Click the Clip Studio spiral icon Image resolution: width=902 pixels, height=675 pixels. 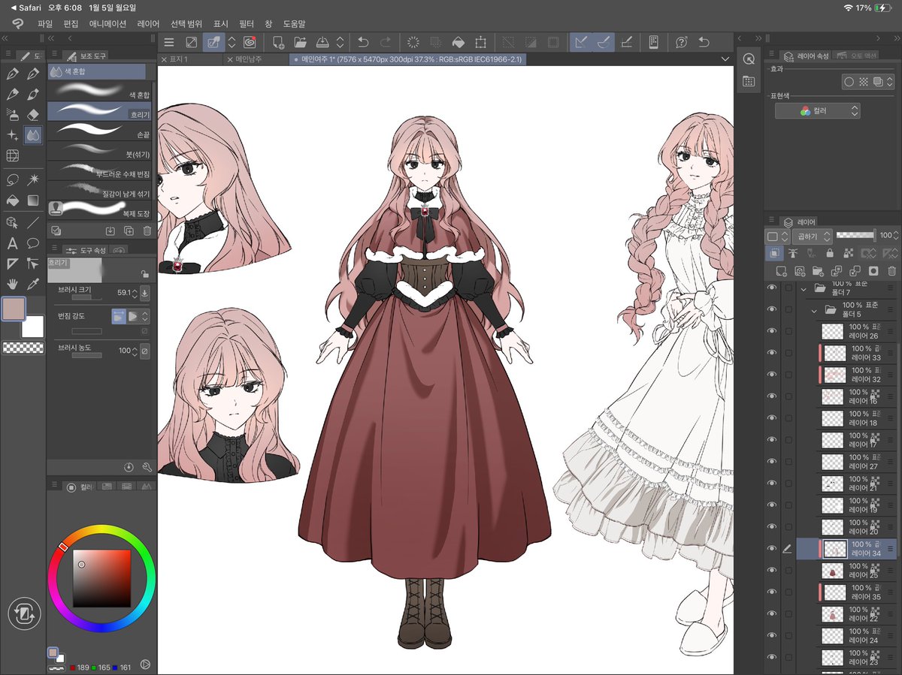(248, 42)
